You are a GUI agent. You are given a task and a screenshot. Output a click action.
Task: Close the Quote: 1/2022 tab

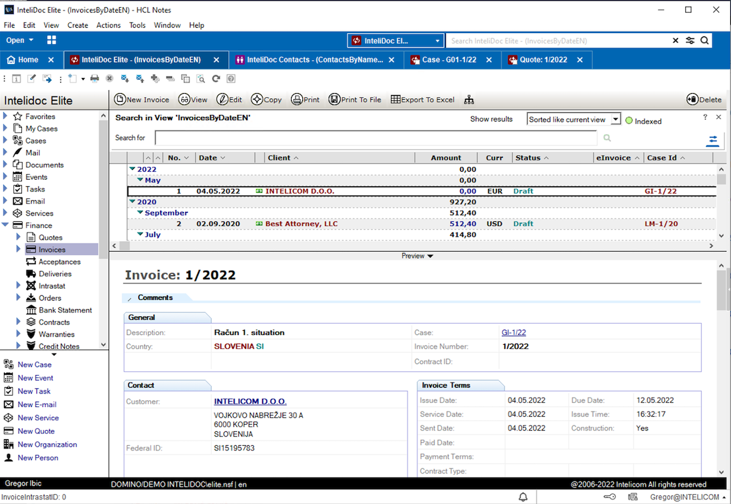(580, 59)
